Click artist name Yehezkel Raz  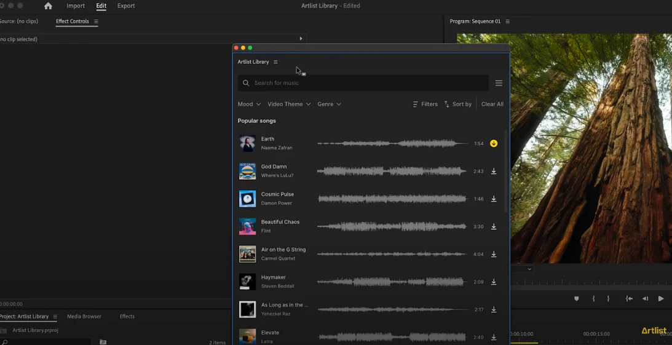(x=275, y=314)
